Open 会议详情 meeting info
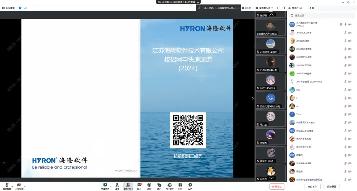The image size is (357, 191). [x=8, y=8]
